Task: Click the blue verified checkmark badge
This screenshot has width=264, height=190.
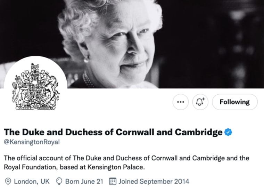Action: click(x=228, y=132)
